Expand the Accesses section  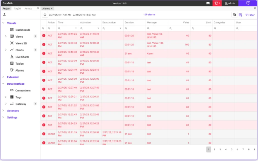(3, 110)
